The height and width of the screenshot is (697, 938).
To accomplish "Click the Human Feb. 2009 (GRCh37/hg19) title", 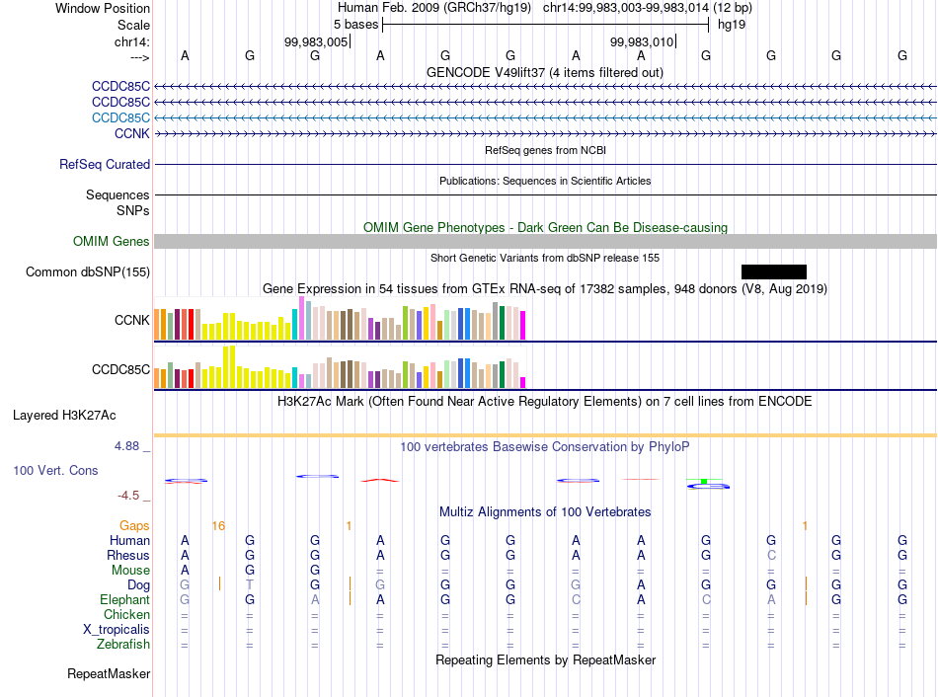I will coord(434,8).
